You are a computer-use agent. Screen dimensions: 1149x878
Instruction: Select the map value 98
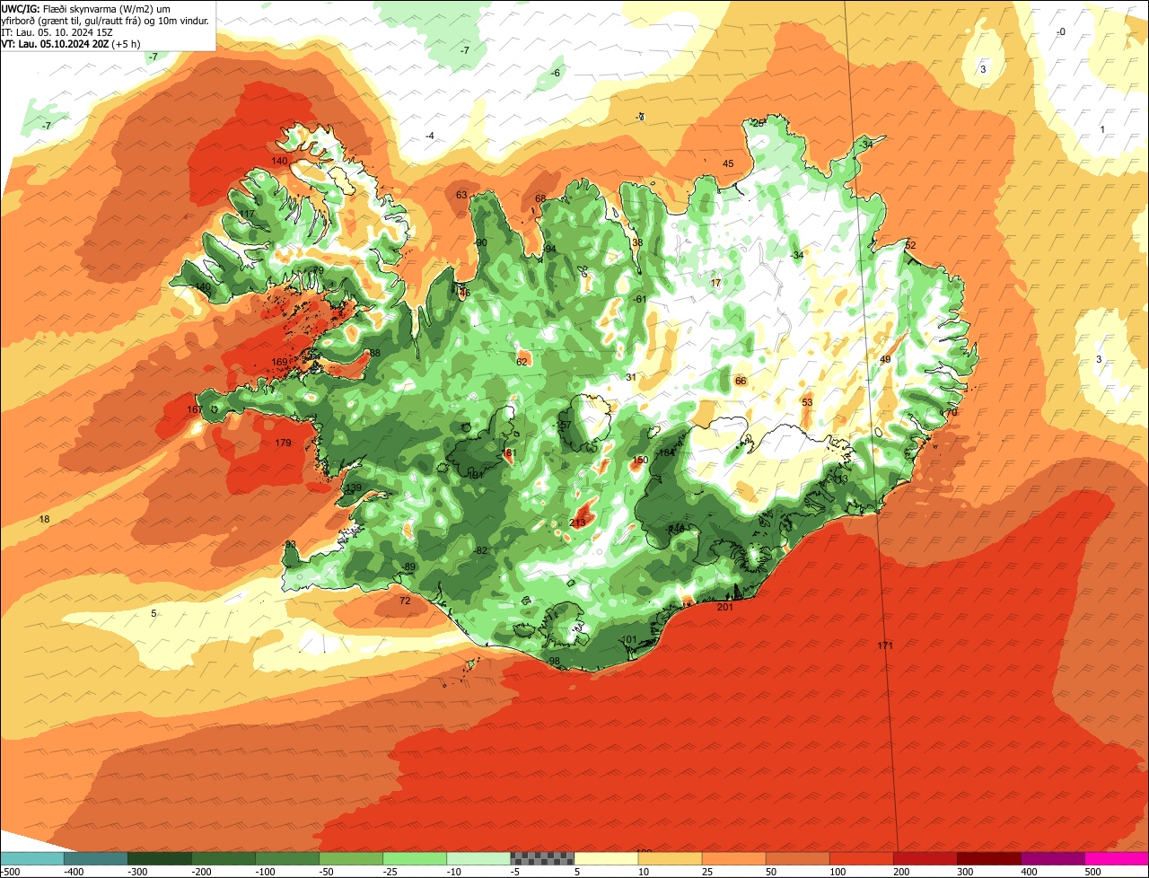pyautogui.click(x=554, y=661)
